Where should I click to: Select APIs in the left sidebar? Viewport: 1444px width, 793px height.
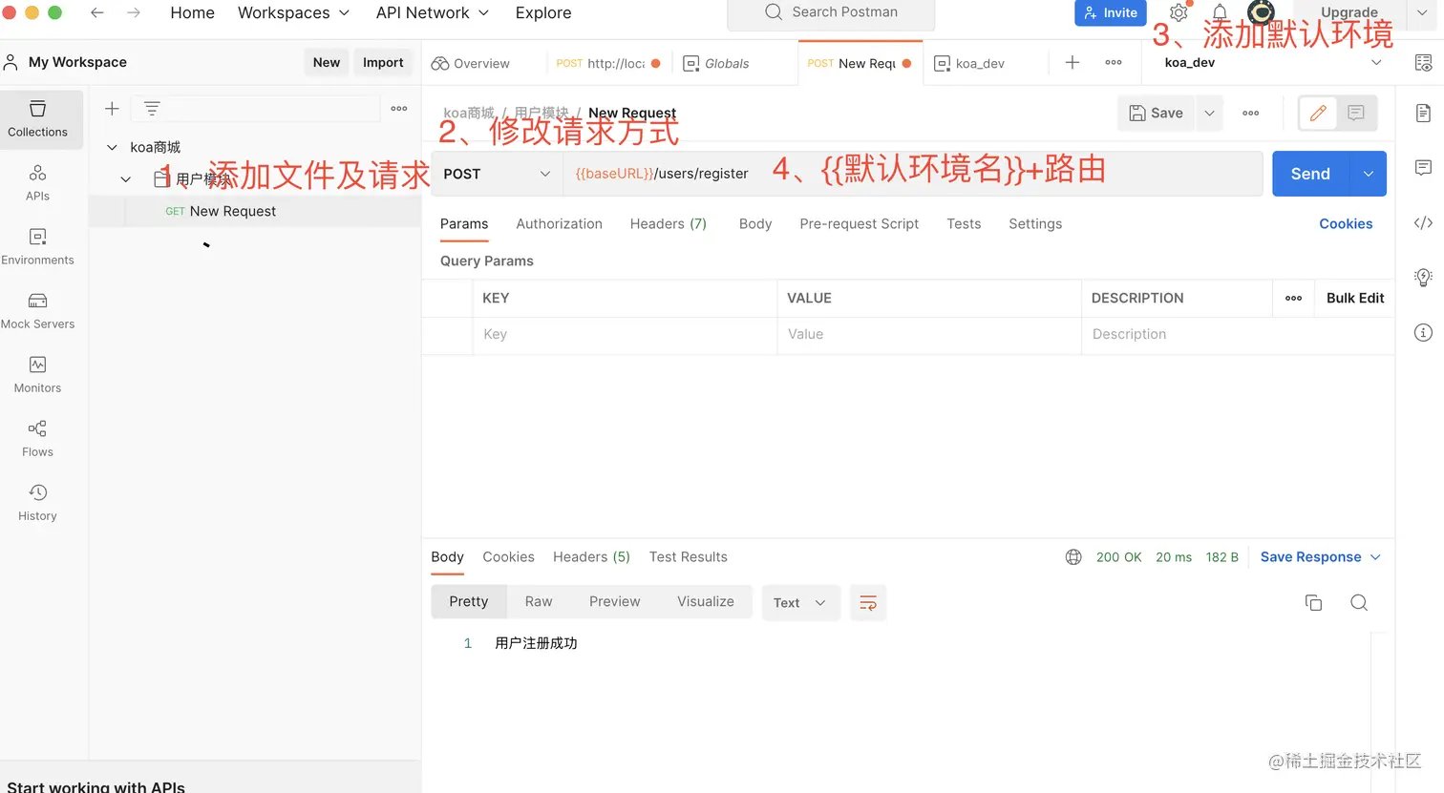[x=37, y=182]
